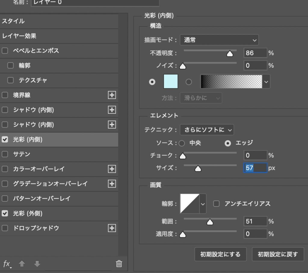Expand the テクニック dropdown
The image size is (308, 273).
click(207, 130)
